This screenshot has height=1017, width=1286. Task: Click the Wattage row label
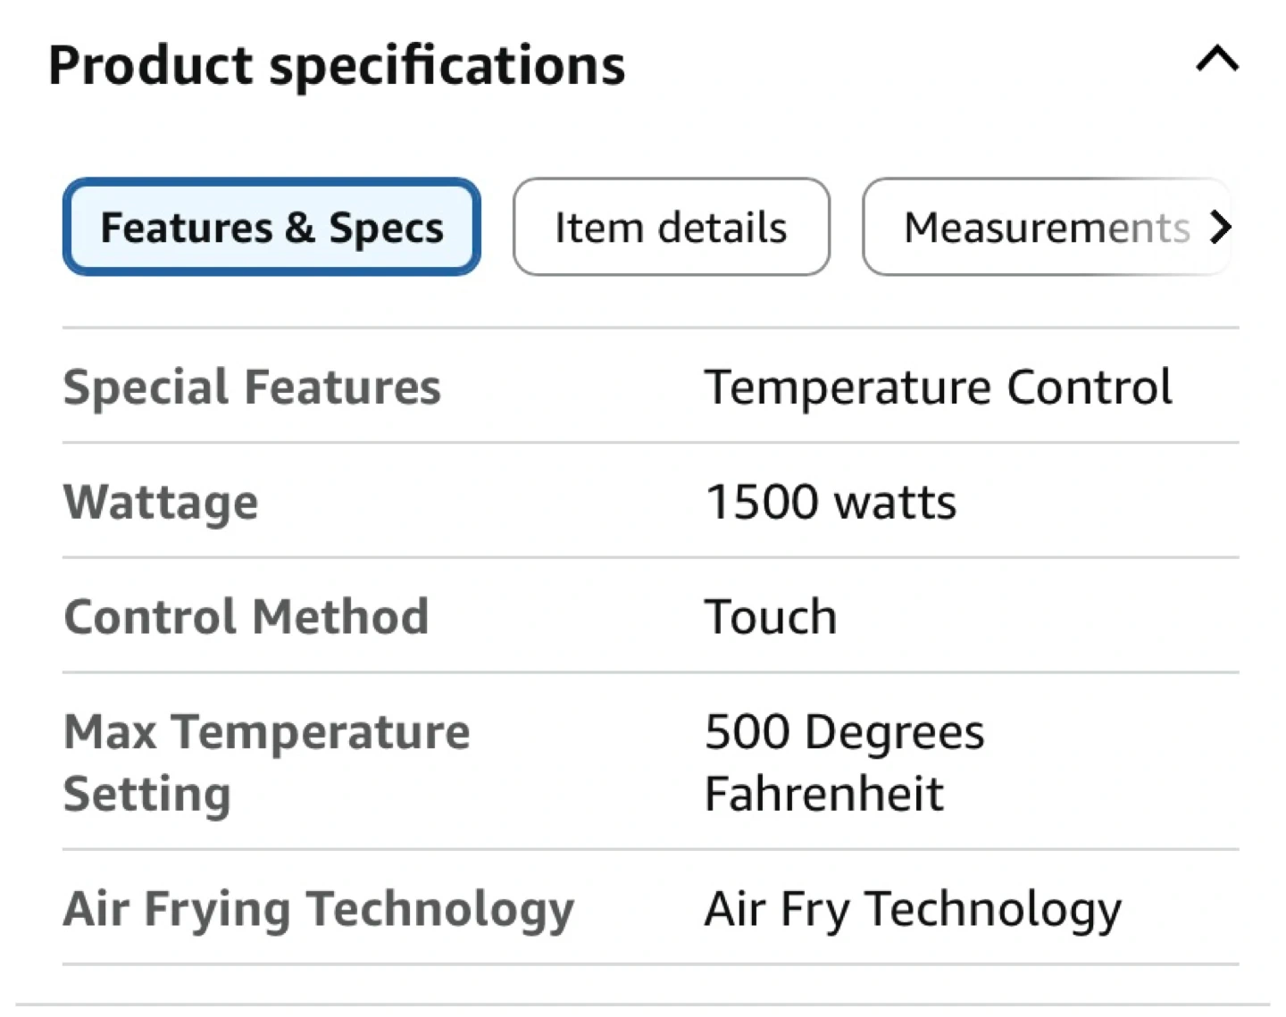coord(161,502)
